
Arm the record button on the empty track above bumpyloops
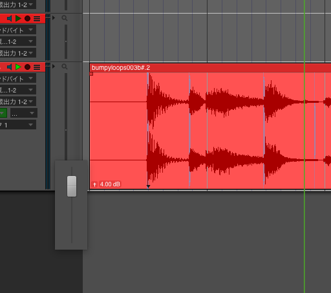pyautogui.click(x=27, y=19)
